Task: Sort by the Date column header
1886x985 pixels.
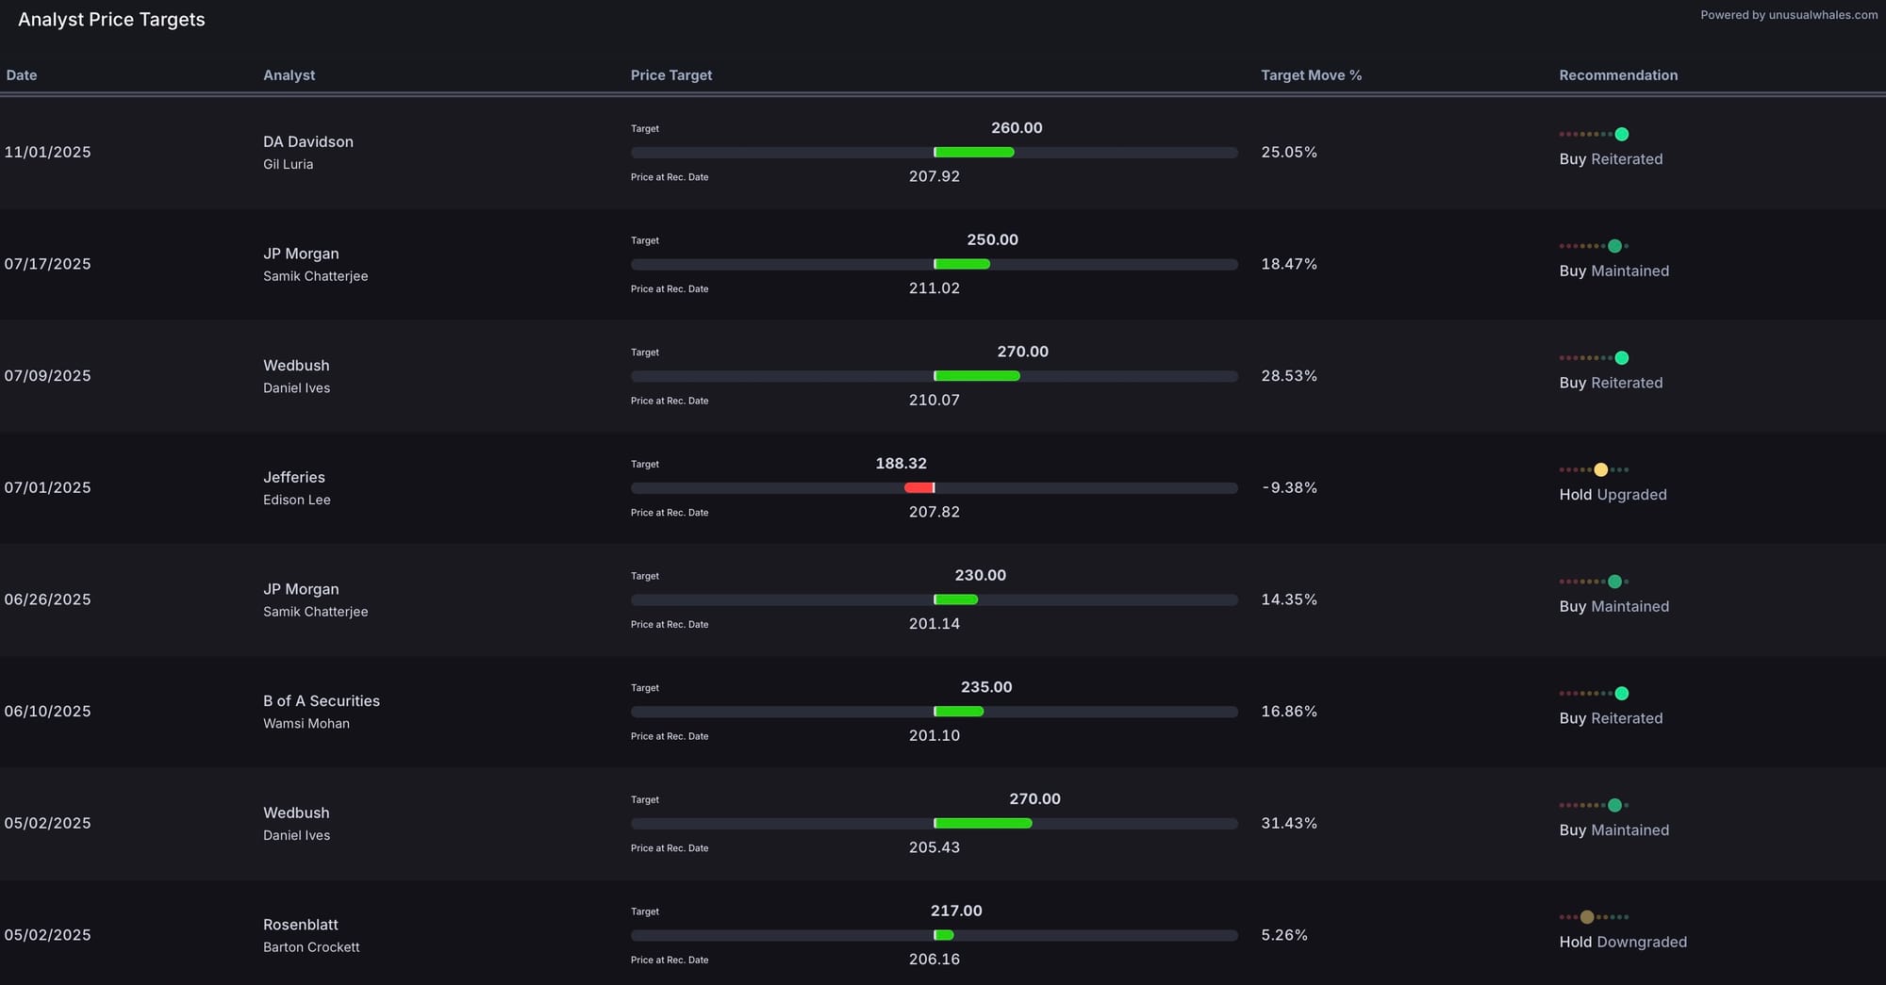Action: pyautogui.click(x=22, y=75)
